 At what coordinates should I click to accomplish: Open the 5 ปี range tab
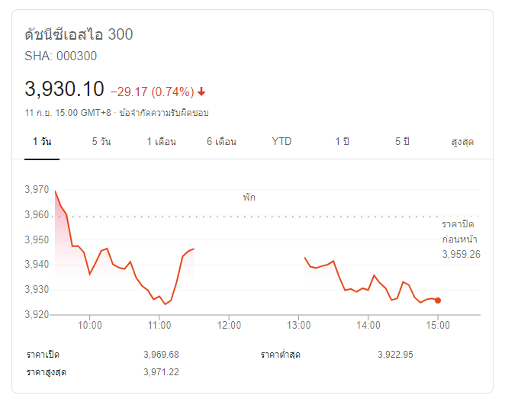click(402, 142)
